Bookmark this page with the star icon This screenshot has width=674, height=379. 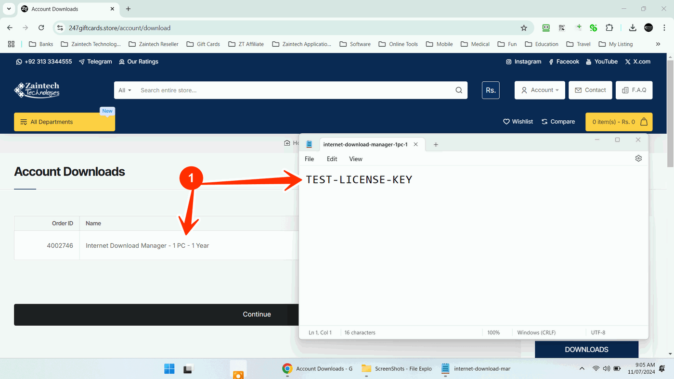click(x=524, y=28)
